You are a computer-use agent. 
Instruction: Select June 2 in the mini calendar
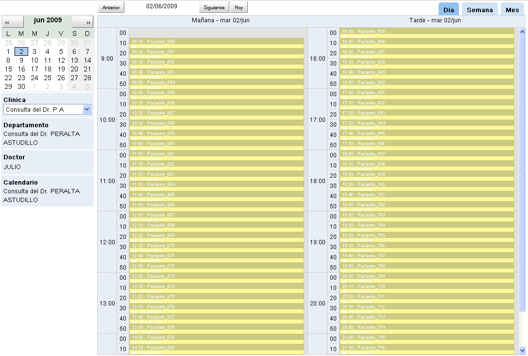click(21, 51)
